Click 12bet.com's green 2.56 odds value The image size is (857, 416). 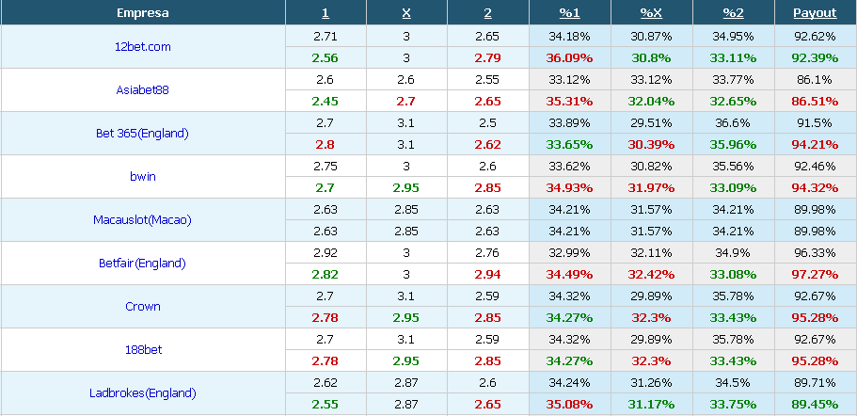tap(325, 58)
